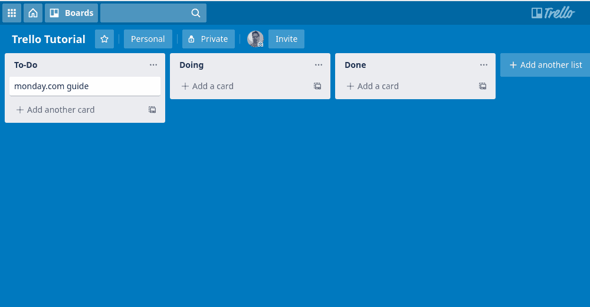Create card from template in To-Do list

(152, 110)
